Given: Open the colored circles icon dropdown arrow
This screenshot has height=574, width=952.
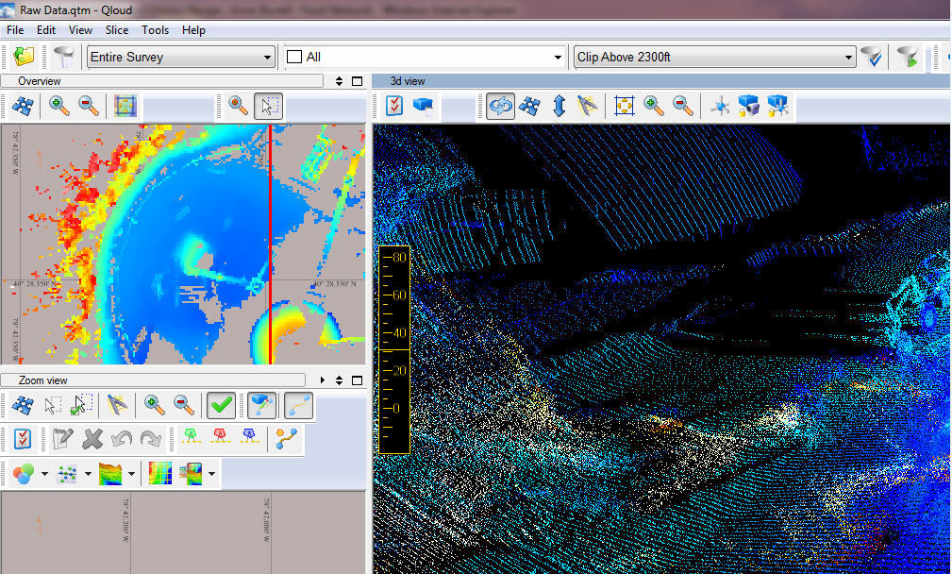Looking at the screenshot, I should click(45, 473).
